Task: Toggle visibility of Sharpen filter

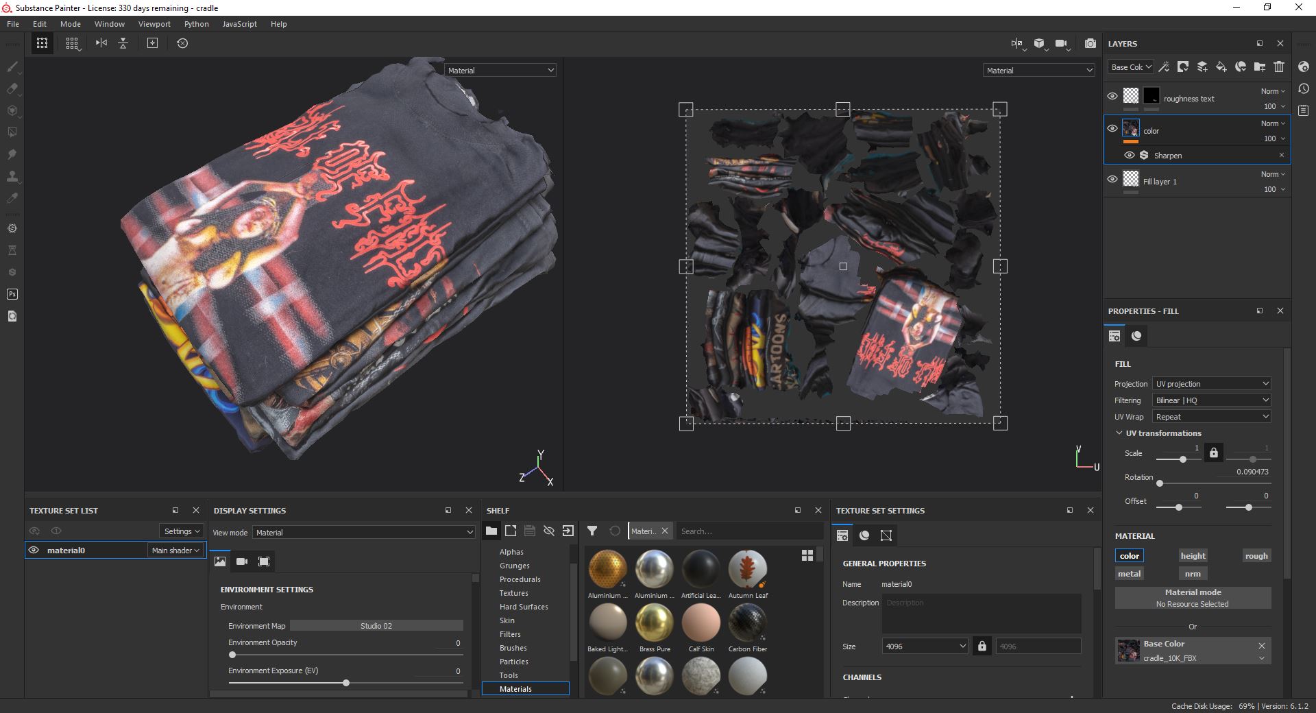Action: (x=1129, y=156)
